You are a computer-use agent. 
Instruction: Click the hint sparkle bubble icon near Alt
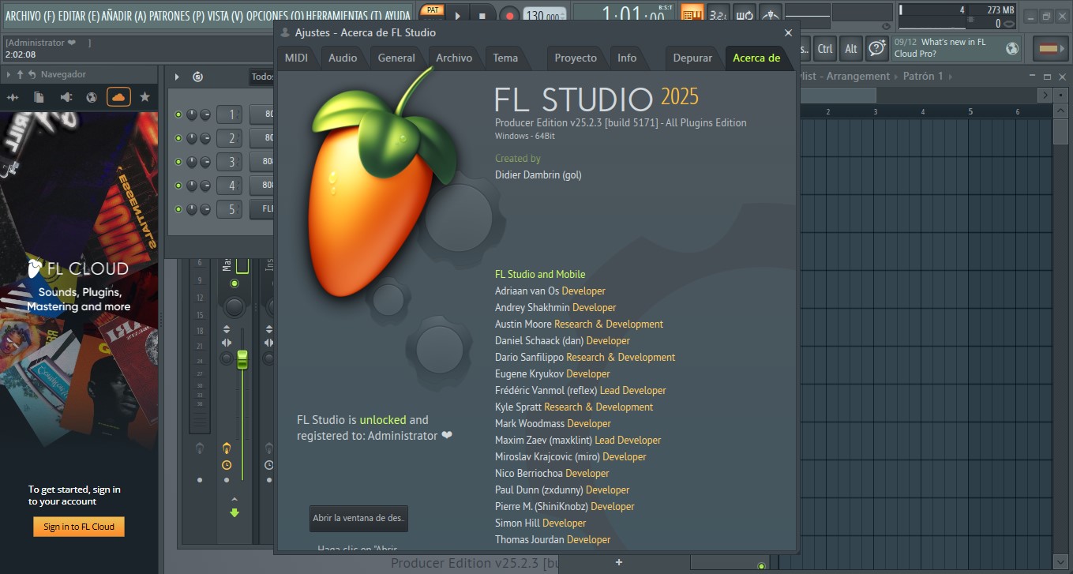[x=876, y=48]
